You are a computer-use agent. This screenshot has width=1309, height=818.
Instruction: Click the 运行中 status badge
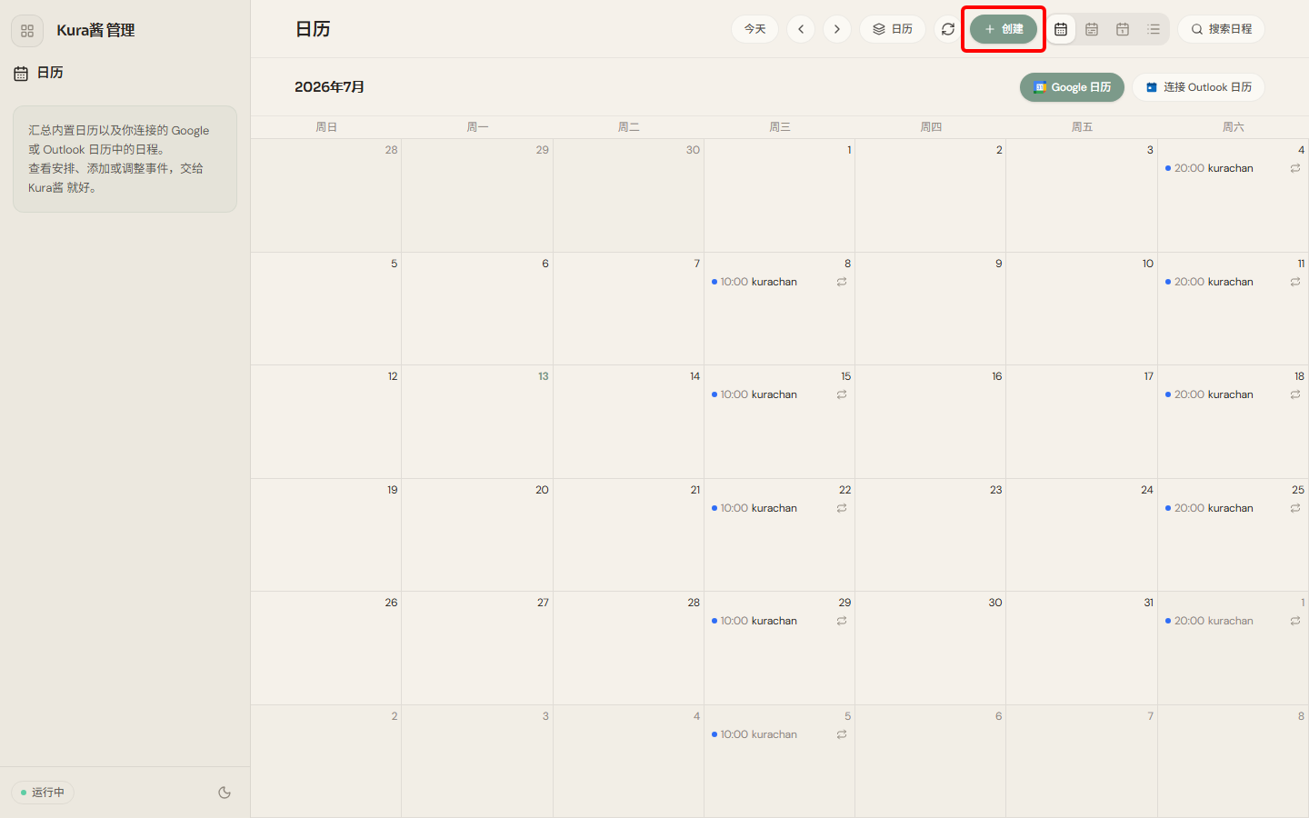tap(43, 793)
